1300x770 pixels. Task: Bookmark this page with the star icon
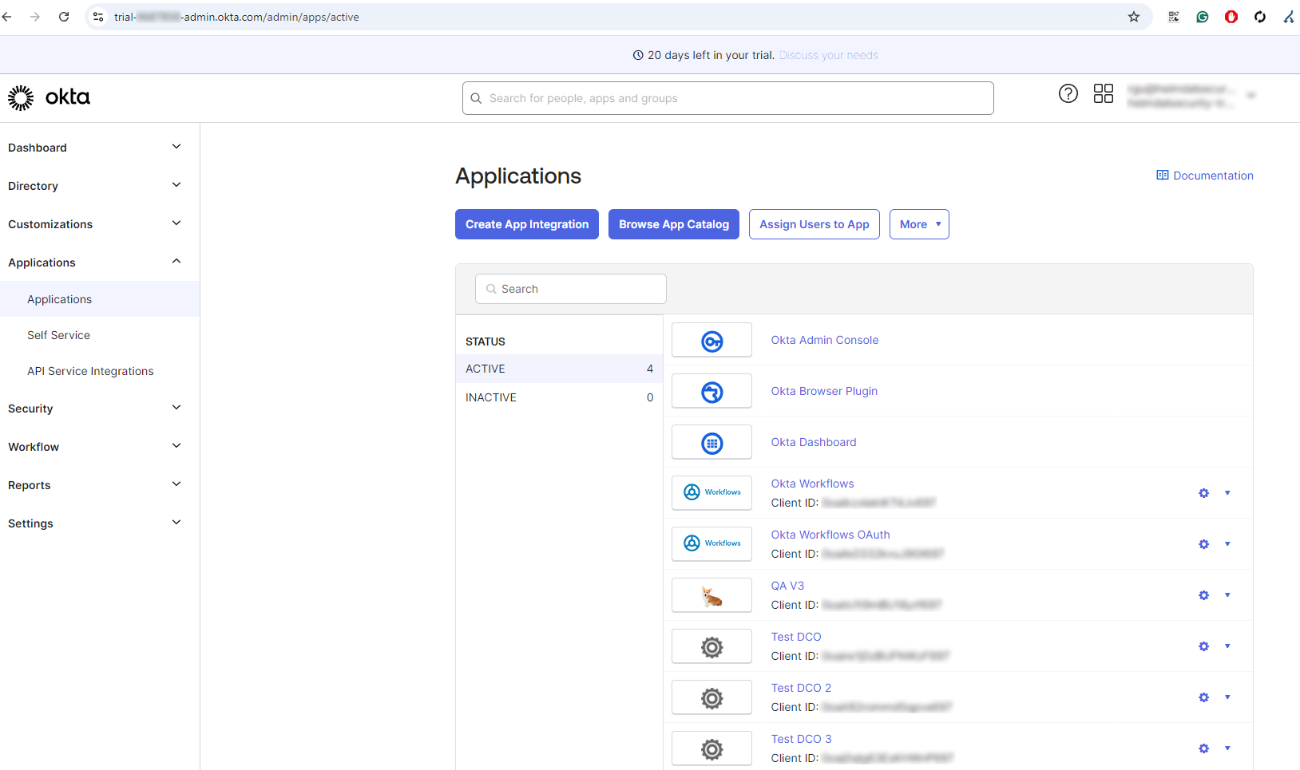1134,17
